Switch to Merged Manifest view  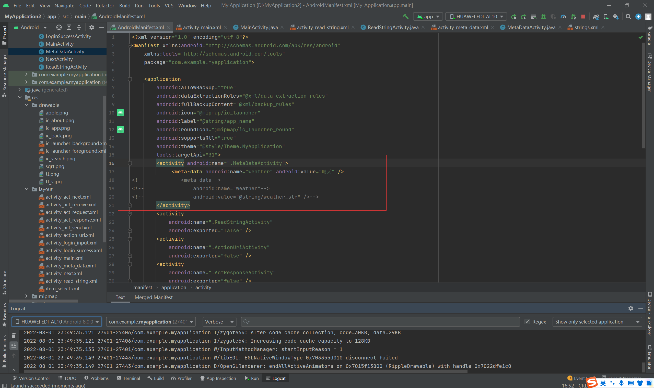coord(154,297)
